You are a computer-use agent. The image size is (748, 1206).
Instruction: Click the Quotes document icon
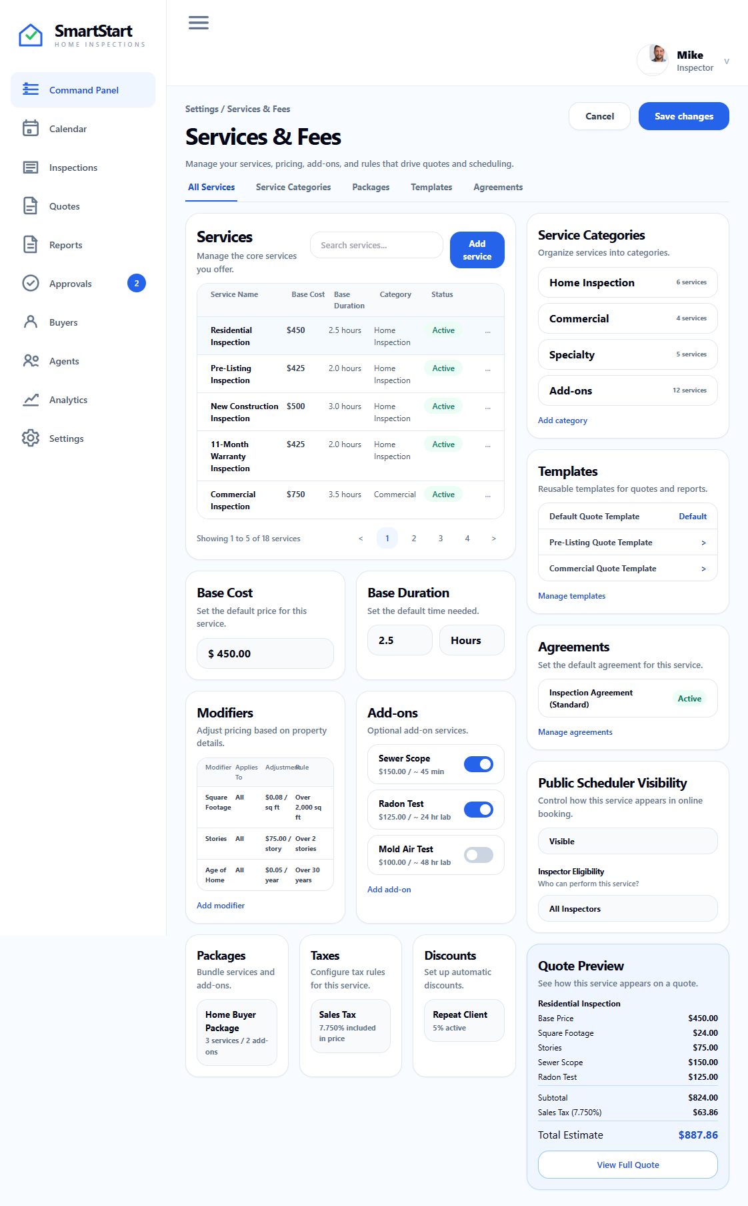coord(31,206)
